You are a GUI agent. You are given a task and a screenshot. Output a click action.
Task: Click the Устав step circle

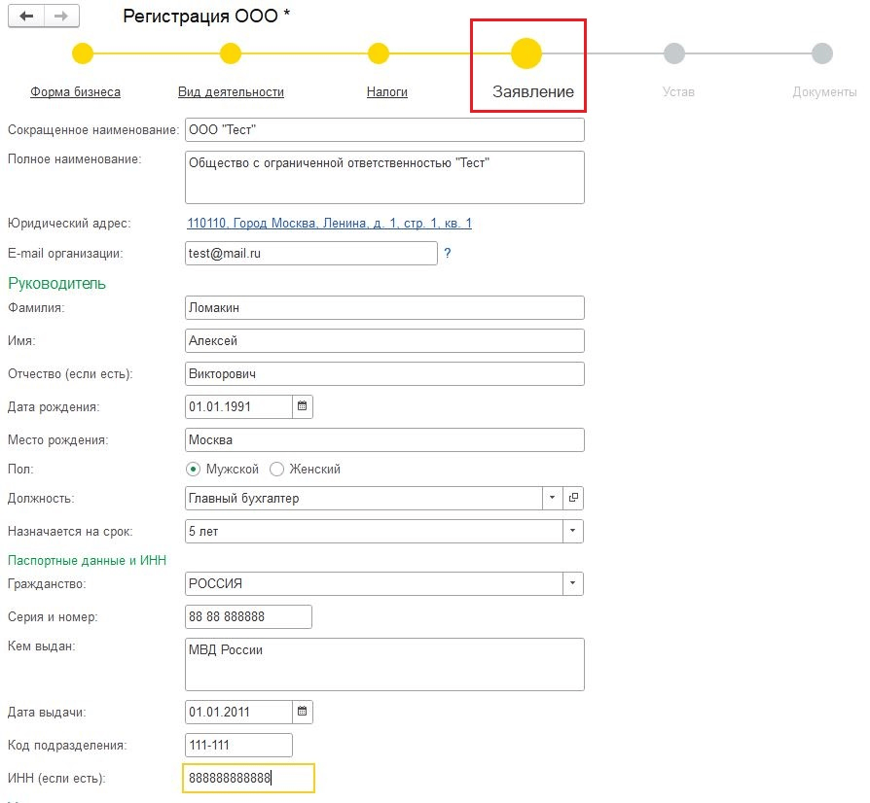click(x=673, y=53)
